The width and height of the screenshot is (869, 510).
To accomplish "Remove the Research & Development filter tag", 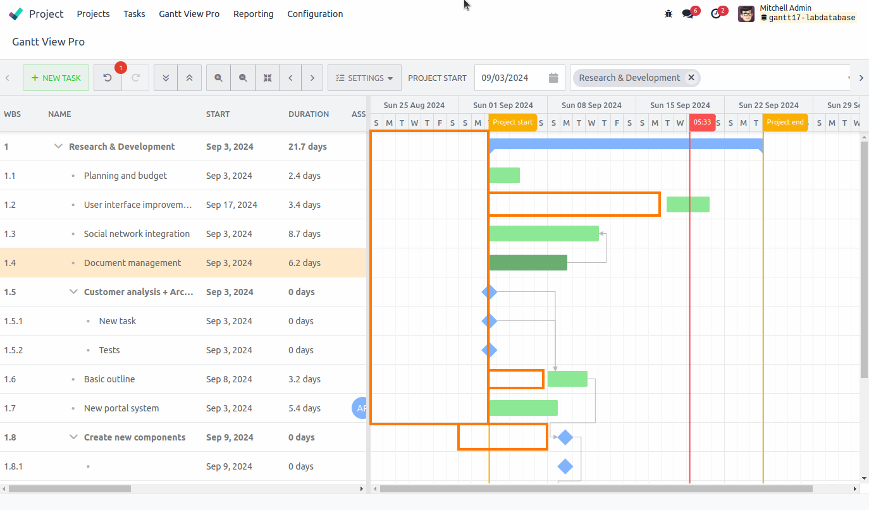I will click(x=691, y=78).
